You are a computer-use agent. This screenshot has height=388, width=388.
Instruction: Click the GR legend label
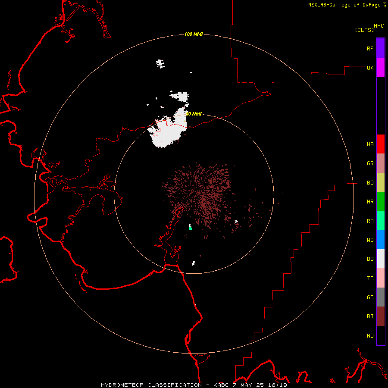pos(370,163)
